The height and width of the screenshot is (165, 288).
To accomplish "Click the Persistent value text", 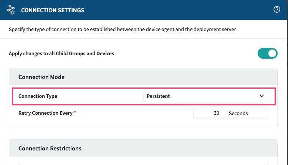I will pyautogui.click(x=158, y=96).
